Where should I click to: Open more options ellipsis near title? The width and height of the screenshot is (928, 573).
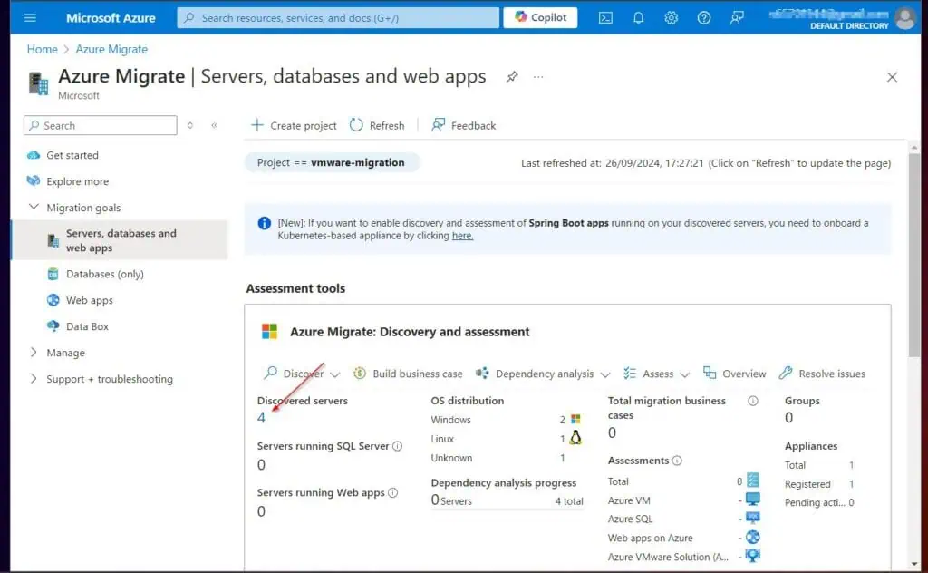tap(538, 76)
